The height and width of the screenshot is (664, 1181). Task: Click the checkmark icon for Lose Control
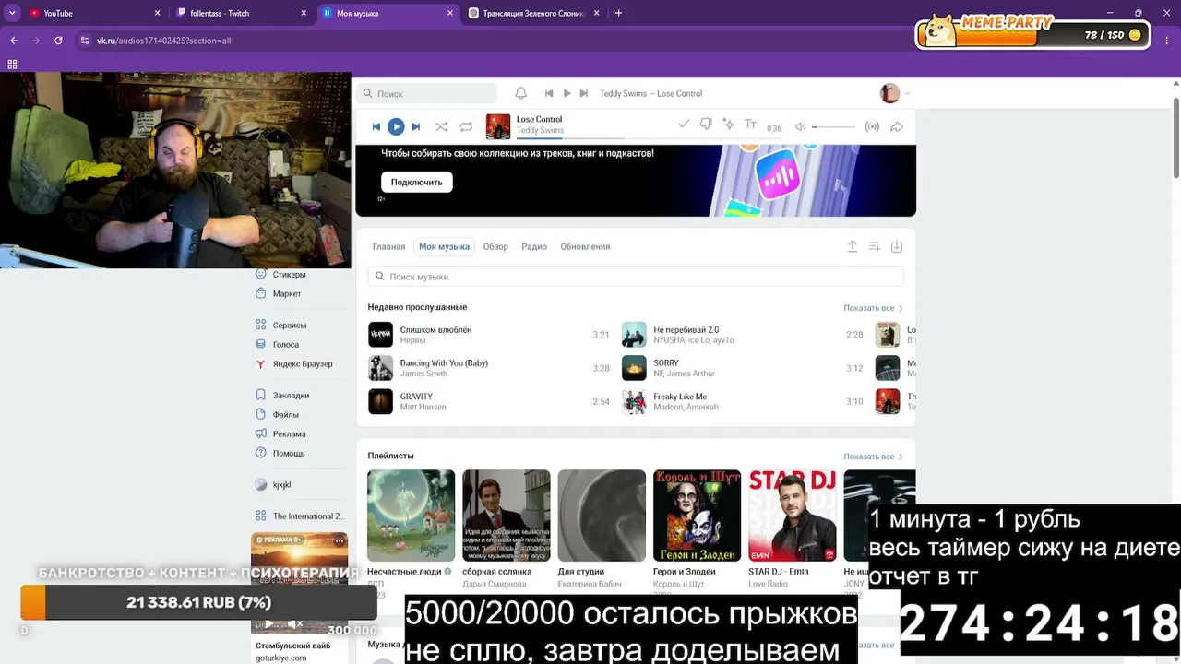(x=684, y=125)
